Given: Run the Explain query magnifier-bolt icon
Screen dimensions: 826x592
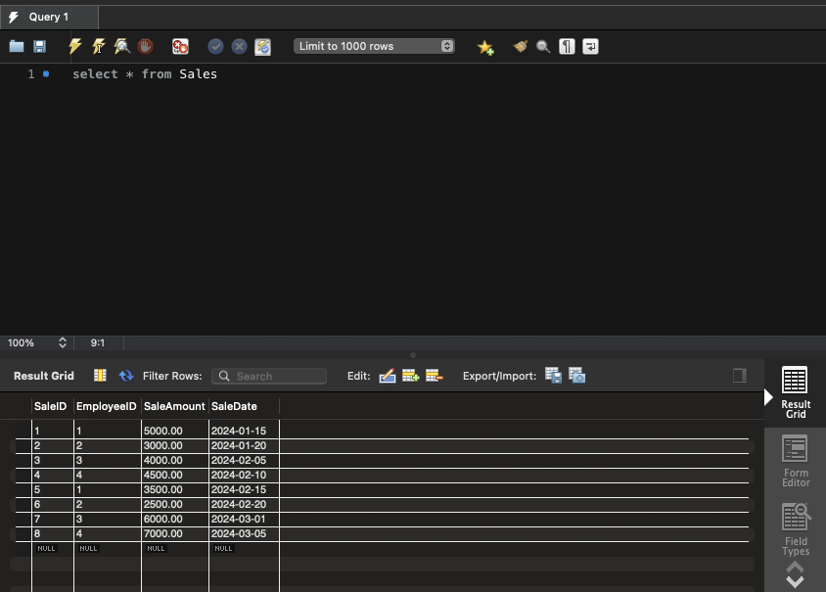Looking at the screenshot, I should (x=121, y=46).
